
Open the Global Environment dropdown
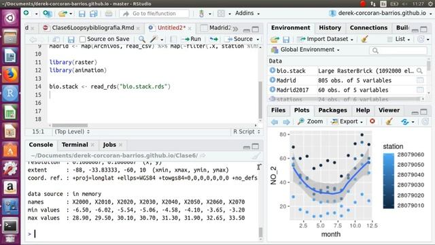coord(305,50)
